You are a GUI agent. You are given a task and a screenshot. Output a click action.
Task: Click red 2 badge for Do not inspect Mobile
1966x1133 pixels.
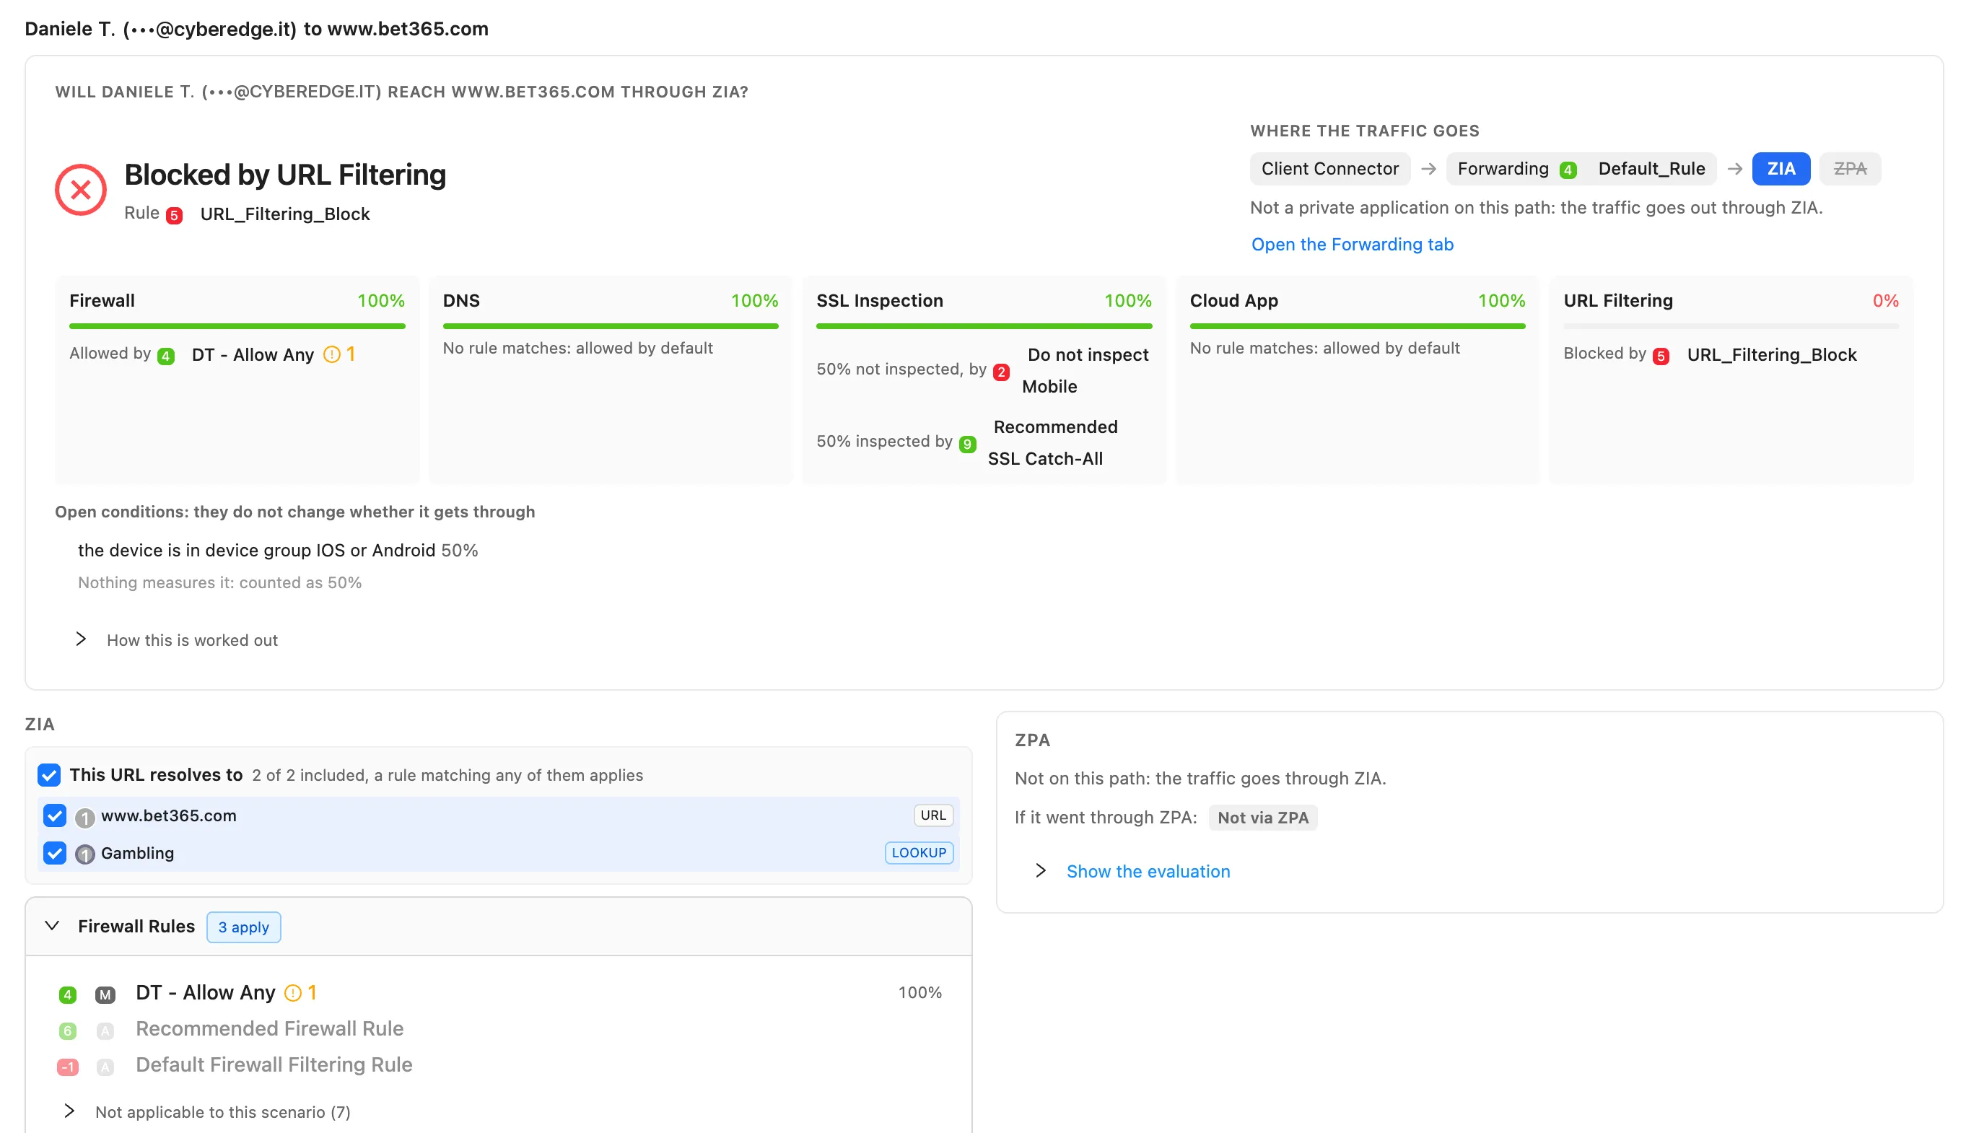(1001, 372)
